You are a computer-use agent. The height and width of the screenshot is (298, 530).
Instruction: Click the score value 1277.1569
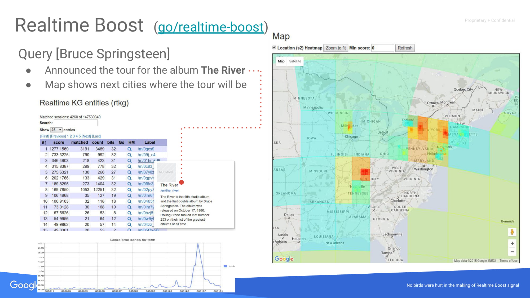click(x=59, y=149)
